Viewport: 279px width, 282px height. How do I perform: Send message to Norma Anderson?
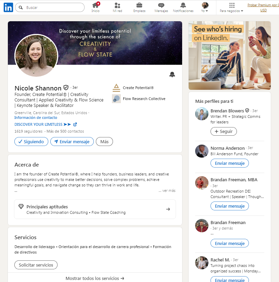pyautogui.click(x=230, y=163)
